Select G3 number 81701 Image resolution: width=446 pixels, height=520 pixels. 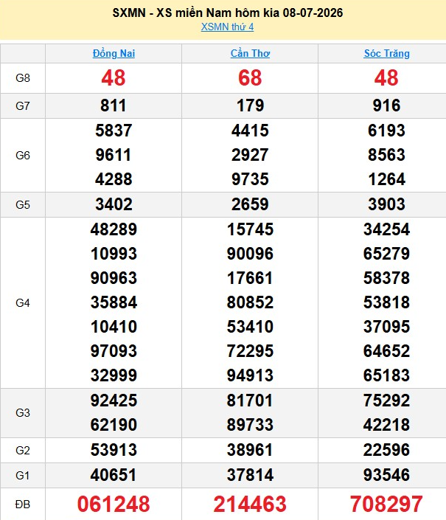(250, 401)
